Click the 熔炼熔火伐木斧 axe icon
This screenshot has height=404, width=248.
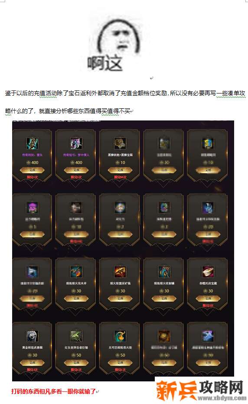(x=76, y=271)
